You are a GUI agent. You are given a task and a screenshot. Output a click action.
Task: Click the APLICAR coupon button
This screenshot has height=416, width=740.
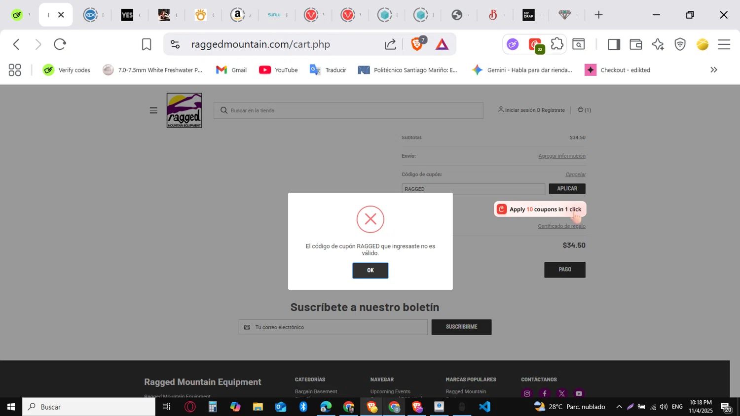pos(567,189)
